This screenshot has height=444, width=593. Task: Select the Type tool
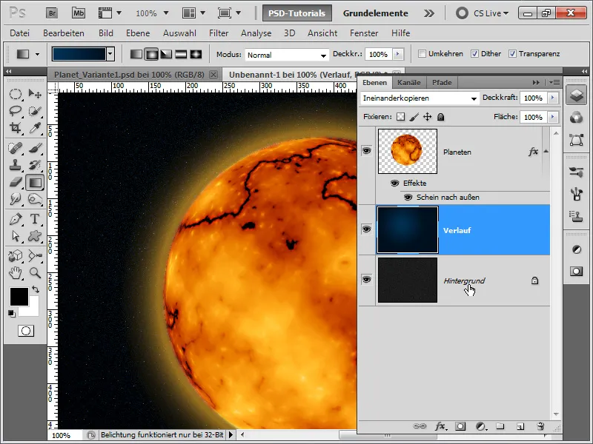[35, 219]
